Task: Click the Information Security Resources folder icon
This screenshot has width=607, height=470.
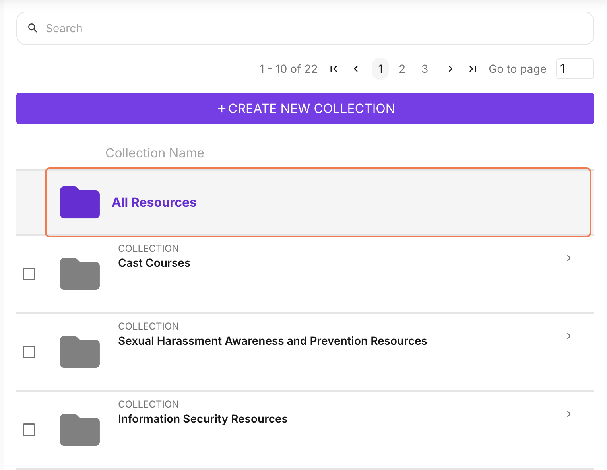Action: (80, 430)
